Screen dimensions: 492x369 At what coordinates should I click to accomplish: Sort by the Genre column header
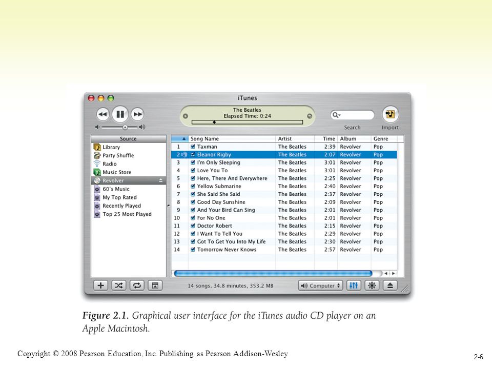pyautogui.click(x=384, y=139)
